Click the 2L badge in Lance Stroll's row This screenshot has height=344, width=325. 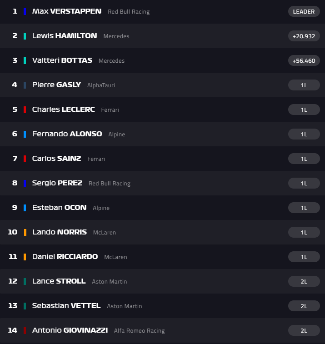coord(304,281)
